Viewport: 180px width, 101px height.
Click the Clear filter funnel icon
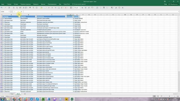point(33,8)
